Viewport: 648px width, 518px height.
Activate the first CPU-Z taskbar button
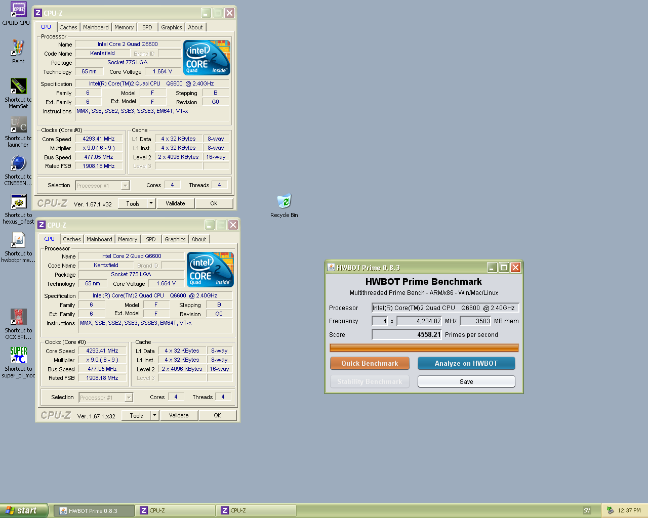[175, 511]
